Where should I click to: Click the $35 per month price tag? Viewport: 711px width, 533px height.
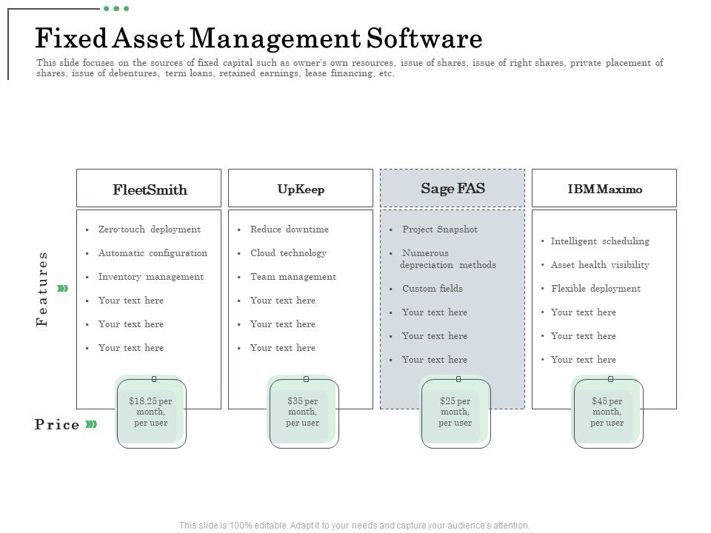(x=304, y=412)
